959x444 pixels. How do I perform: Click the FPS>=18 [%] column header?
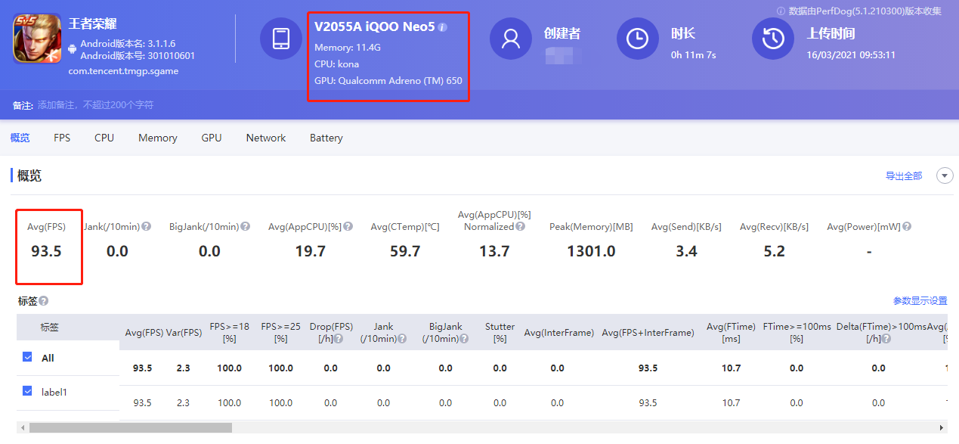[229, 333]
